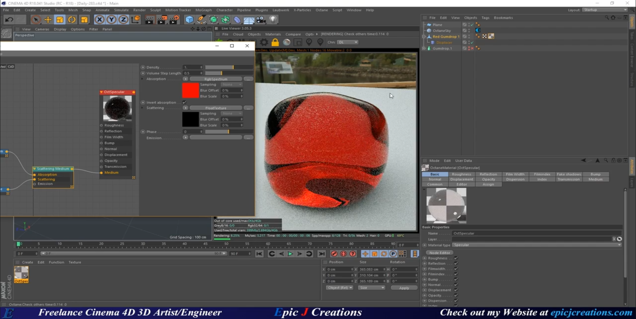The height and width of the screenshot is (319, 636).
Task: Toggle X axis lock
Action: (x=99, y=20)
